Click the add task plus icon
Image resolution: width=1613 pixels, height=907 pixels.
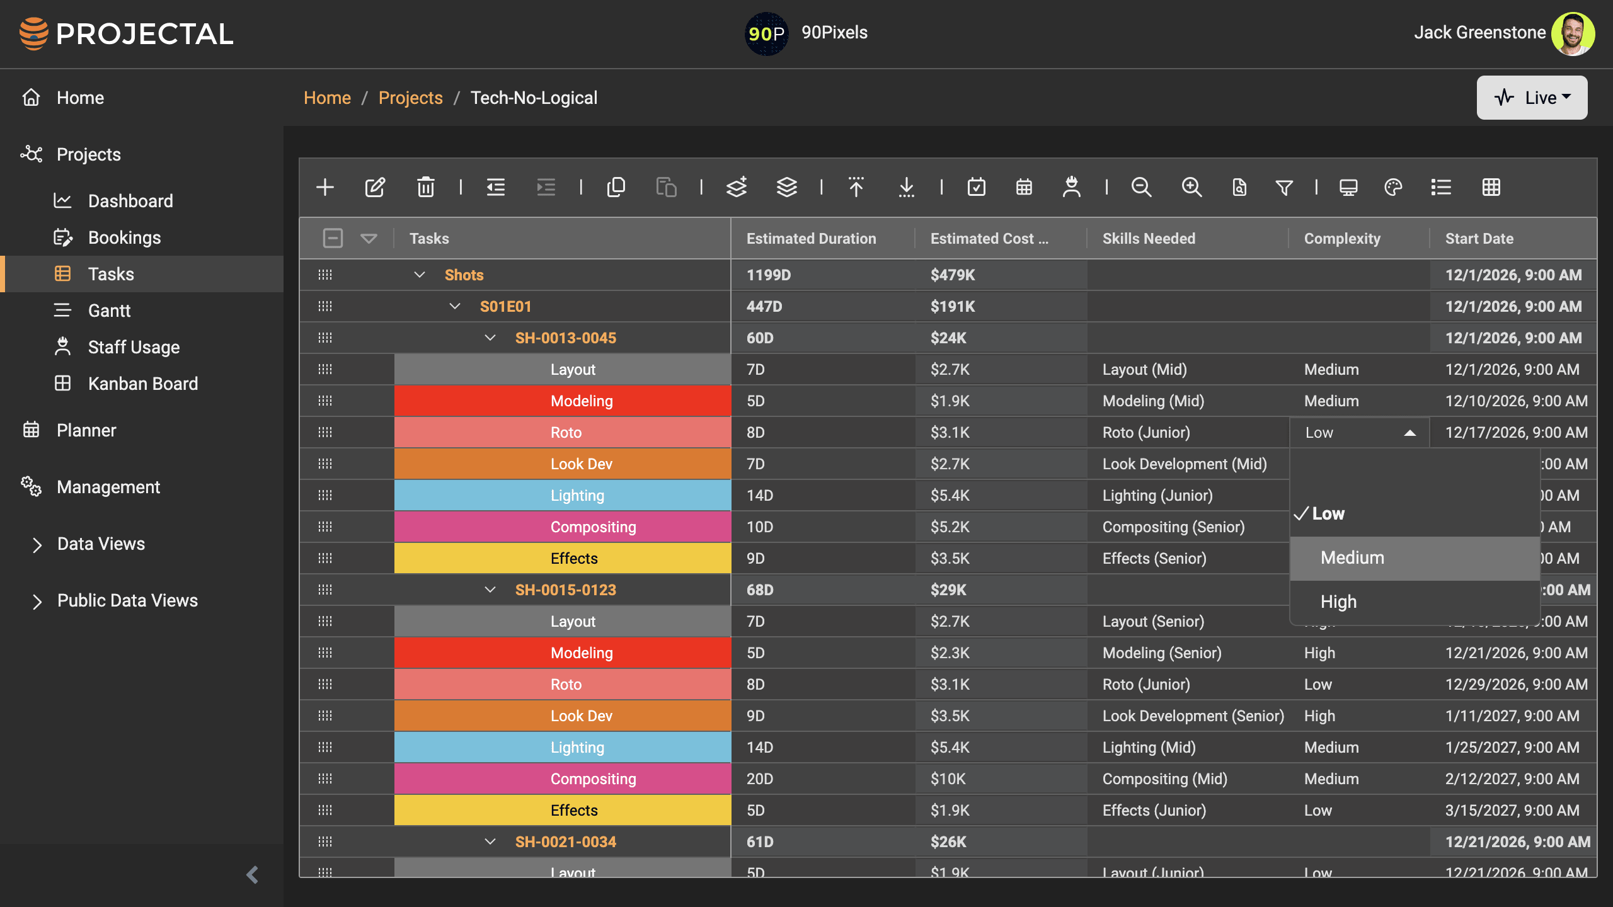[325, 187]
